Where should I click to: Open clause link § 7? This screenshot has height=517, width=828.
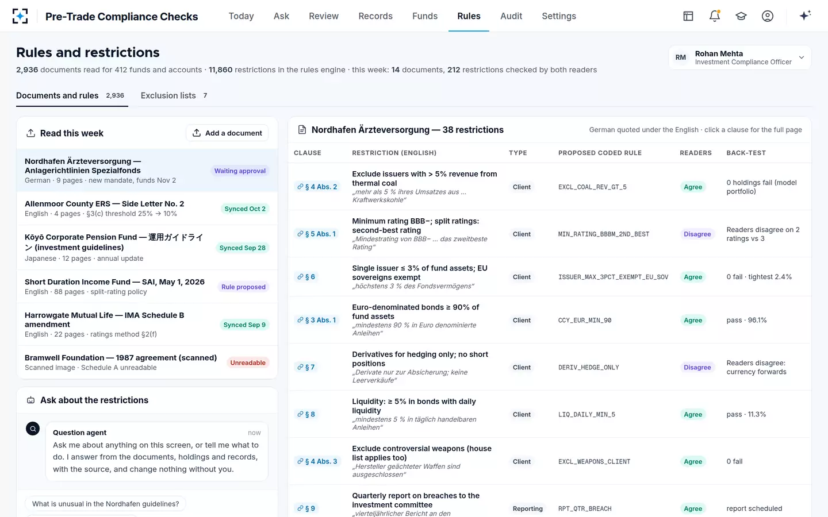(306, 367)
